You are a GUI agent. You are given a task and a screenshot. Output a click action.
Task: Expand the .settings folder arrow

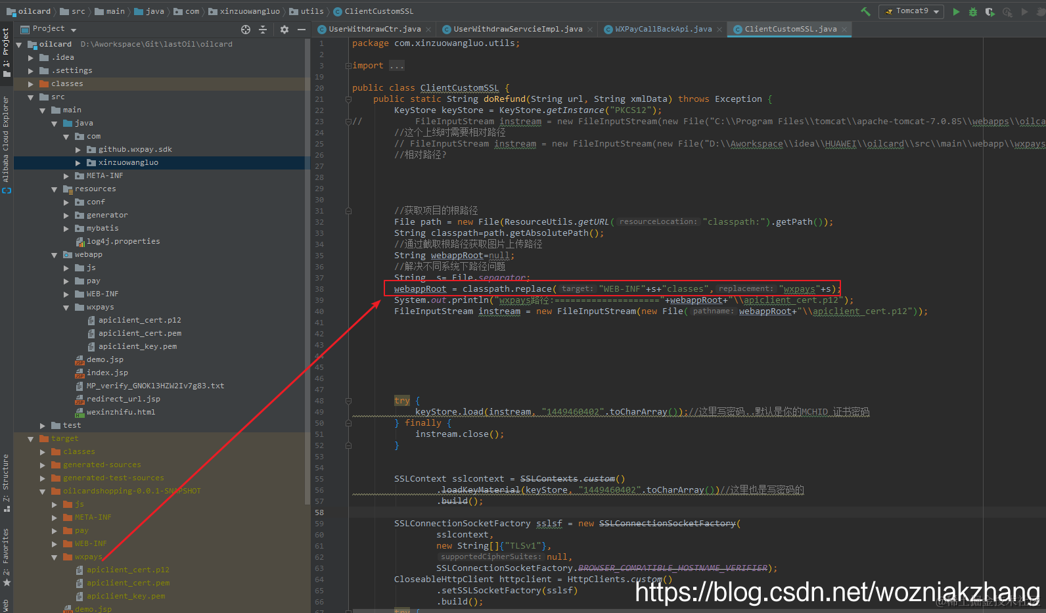point(31,71)
